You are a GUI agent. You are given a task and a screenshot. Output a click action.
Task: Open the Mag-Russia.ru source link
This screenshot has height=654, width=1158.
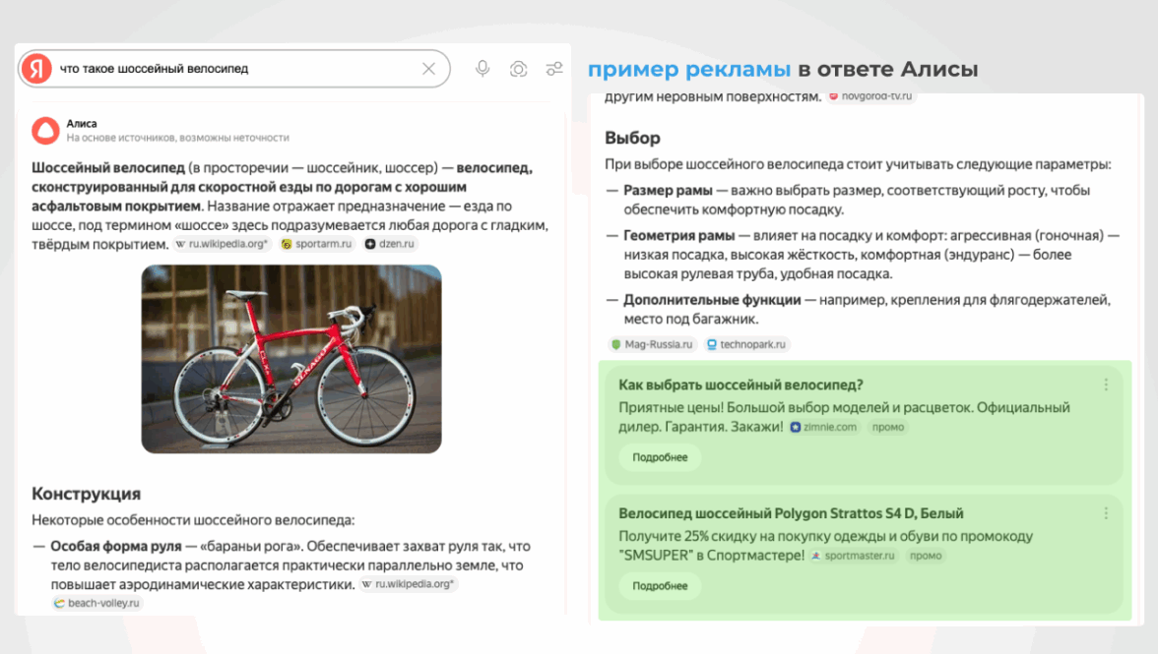(x=652, y=344)
